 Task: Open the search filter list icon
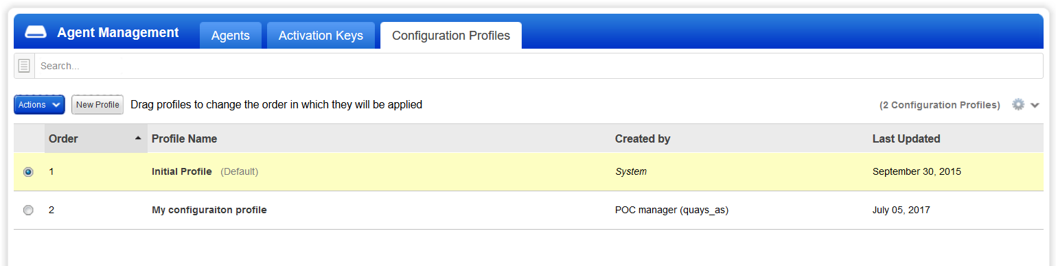[x=24, y=66]
